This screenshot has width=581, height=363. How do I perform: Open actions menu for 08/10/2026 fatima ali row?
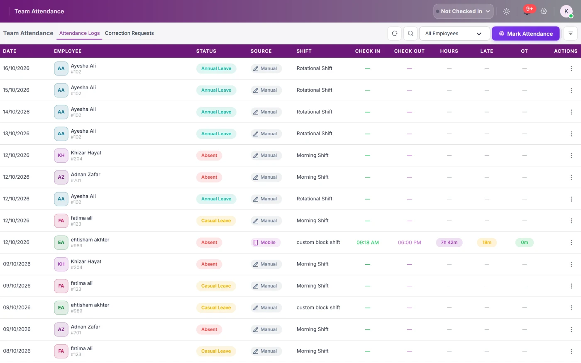click(x=571, y=351)
